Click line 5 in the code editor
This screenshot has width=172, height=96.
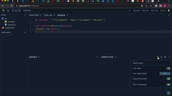click(x=103, y=32)
